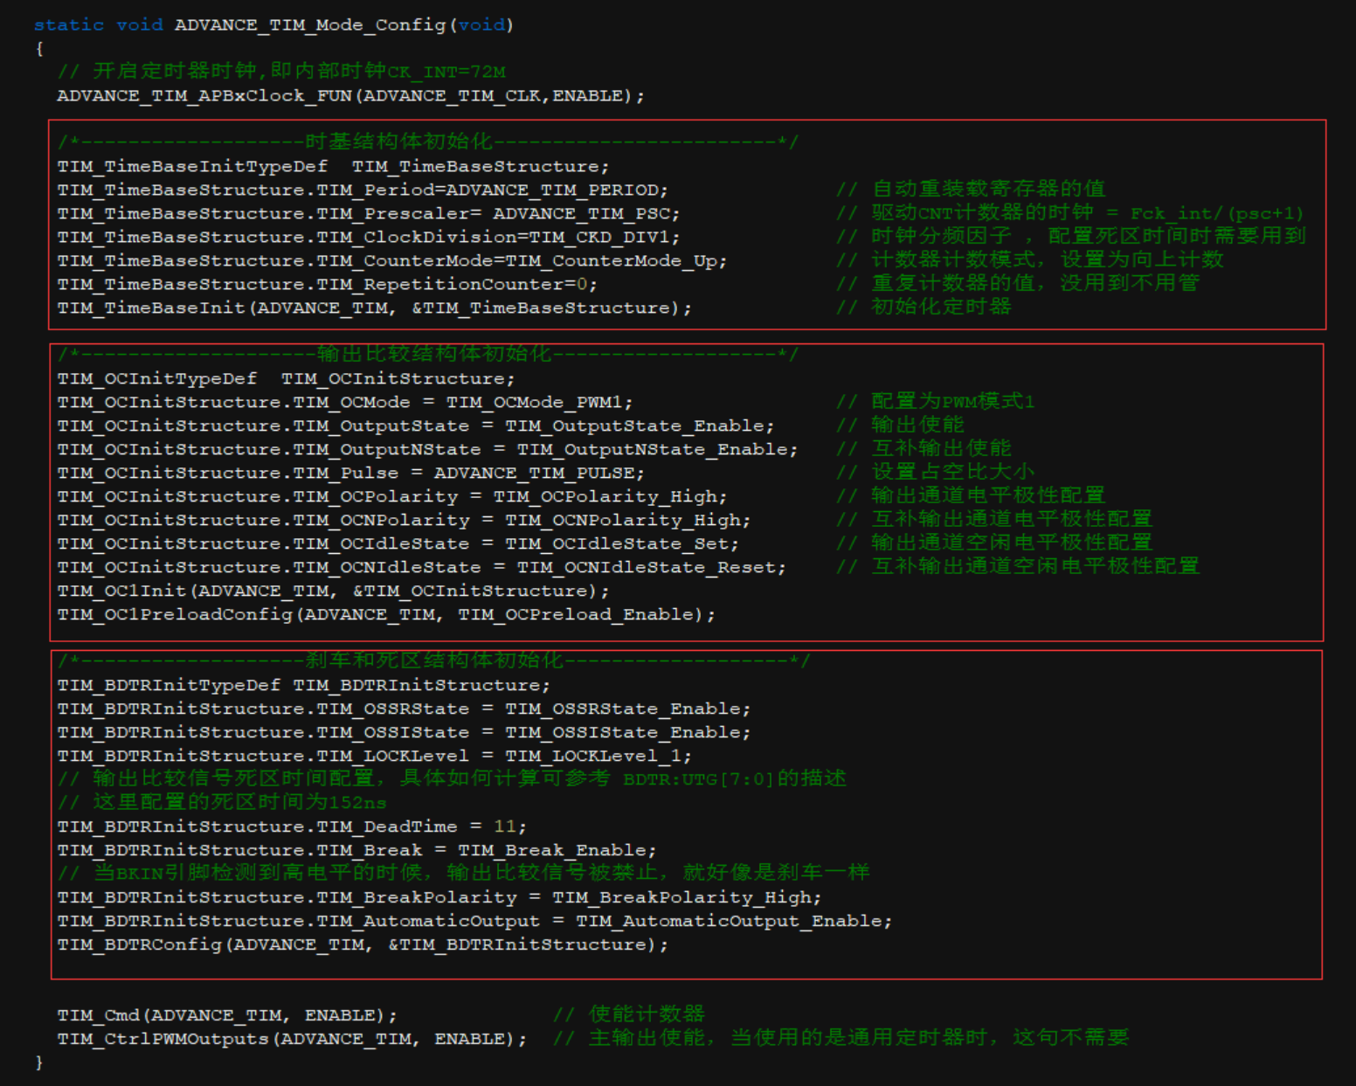
Task: Click TIM_OCPolarity = TIM_OCPolarity_High line
Action: point(392,496)
